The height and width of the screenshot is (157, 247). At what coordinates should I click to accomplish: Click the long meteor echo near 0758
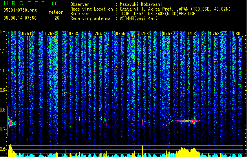coord(186,121)
